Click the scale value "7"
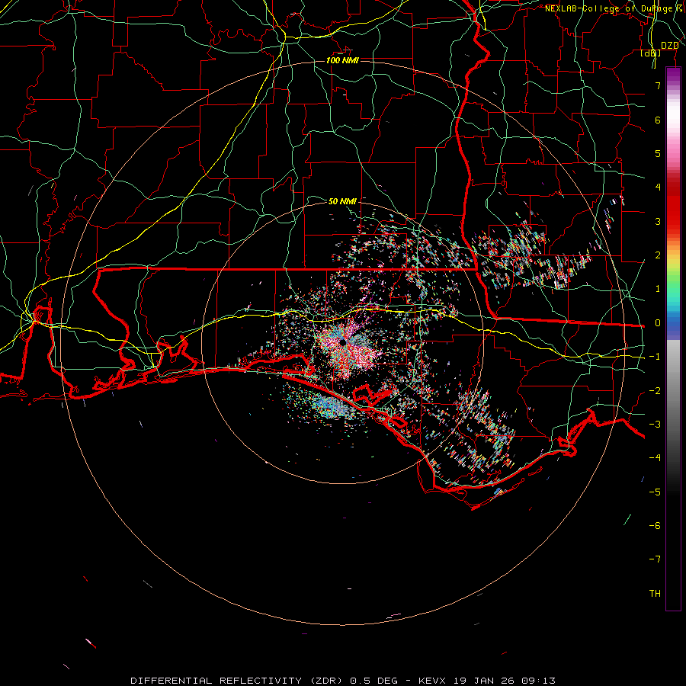 658,85
